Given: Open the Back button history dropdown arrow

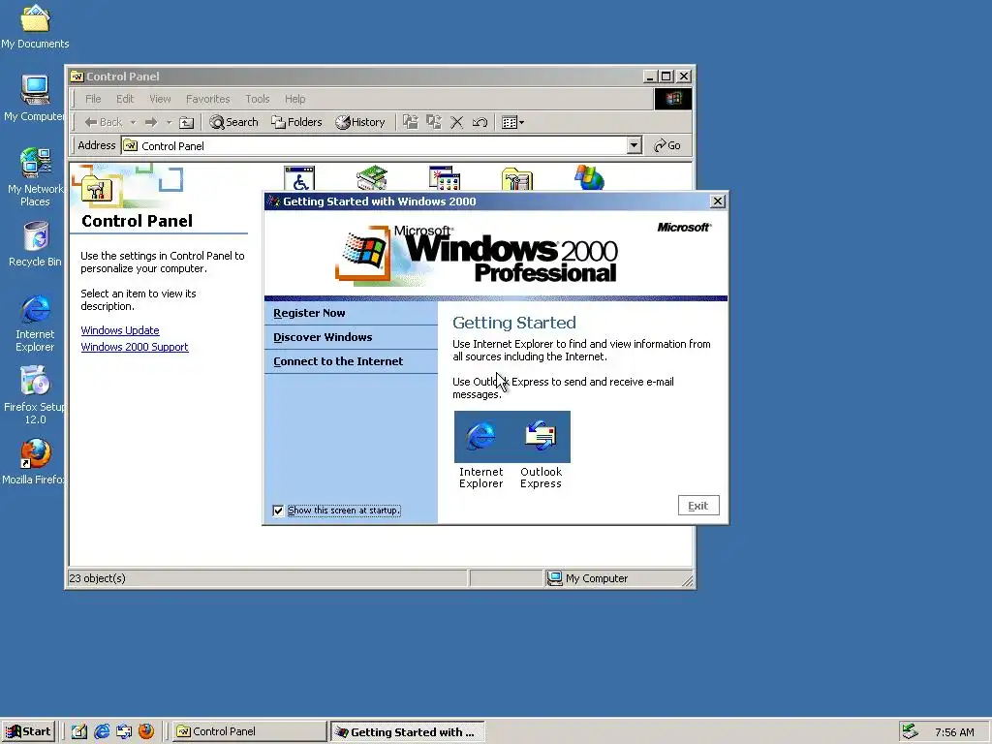Looking at the screenshot, I should 133,122.
